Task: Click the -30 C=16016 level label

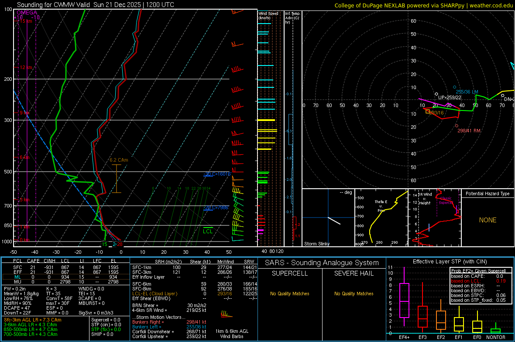Action: click(217, 174)
